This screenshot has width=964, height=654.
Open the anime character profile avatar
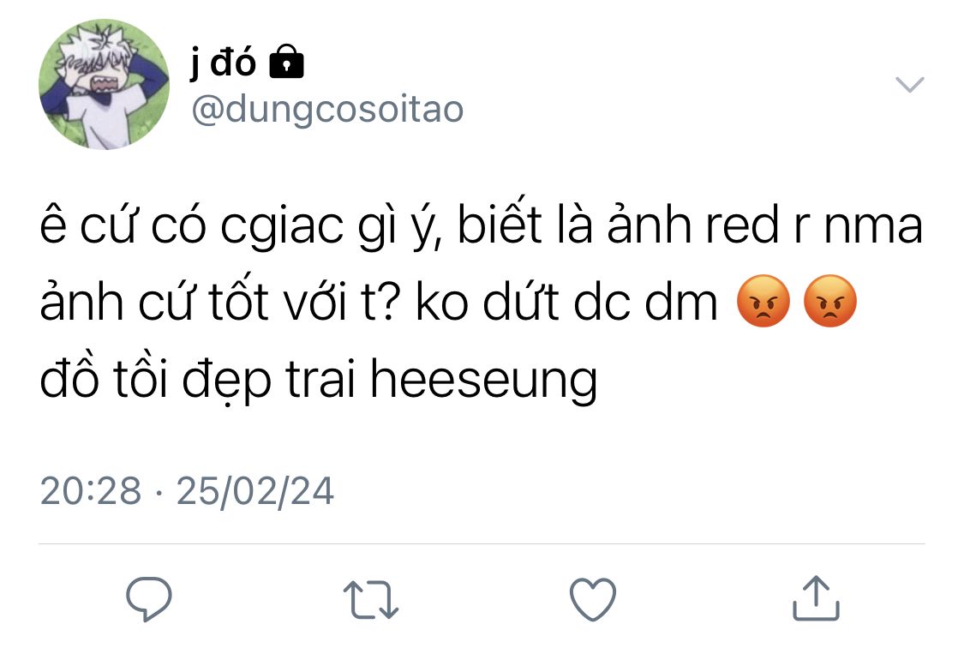click(x=104, y=84)
